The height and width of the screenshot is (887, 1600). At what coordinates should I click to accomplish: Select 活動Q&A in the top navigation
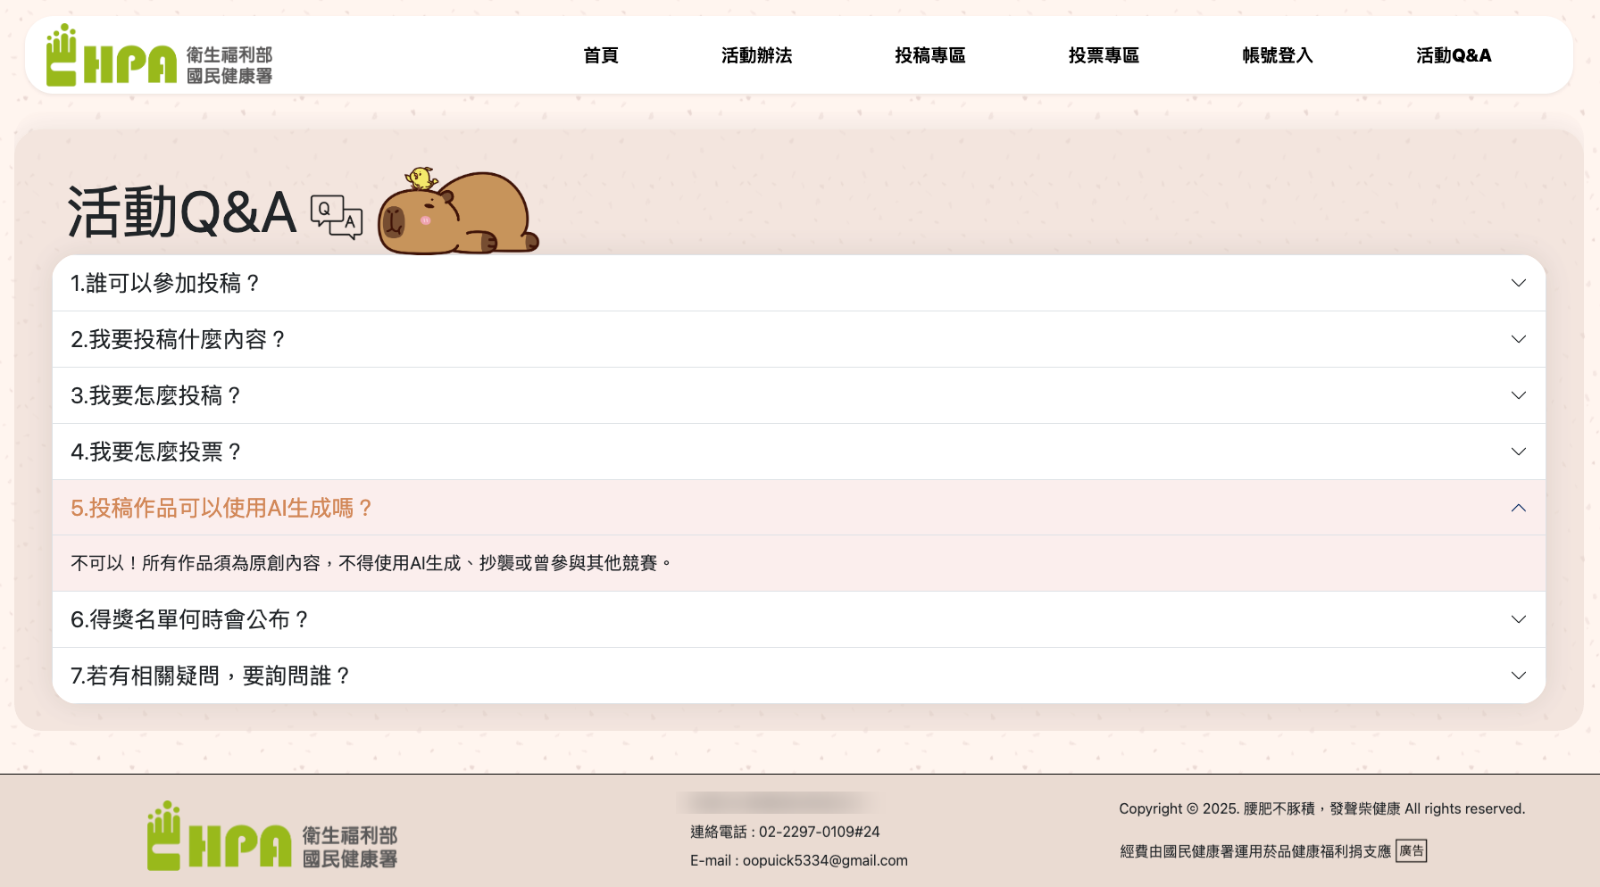click(x=1453, y=55)
